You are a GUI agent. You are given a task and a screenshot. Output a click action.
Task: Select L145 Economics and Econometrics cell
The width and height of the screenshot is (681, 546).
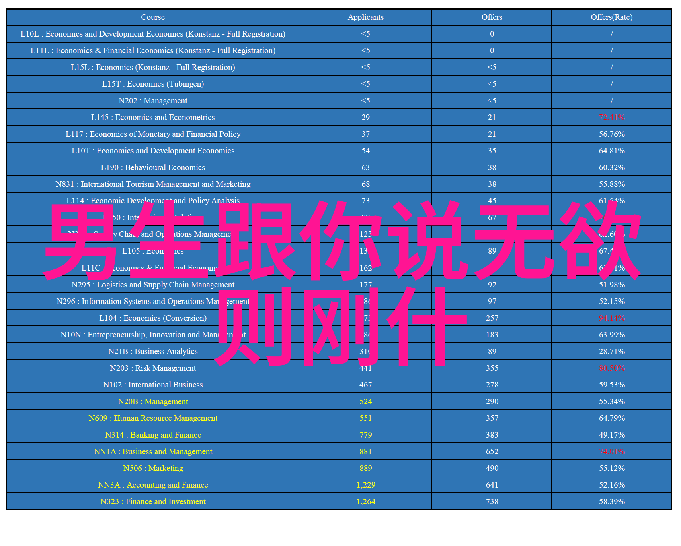click(x=153, y=117)
